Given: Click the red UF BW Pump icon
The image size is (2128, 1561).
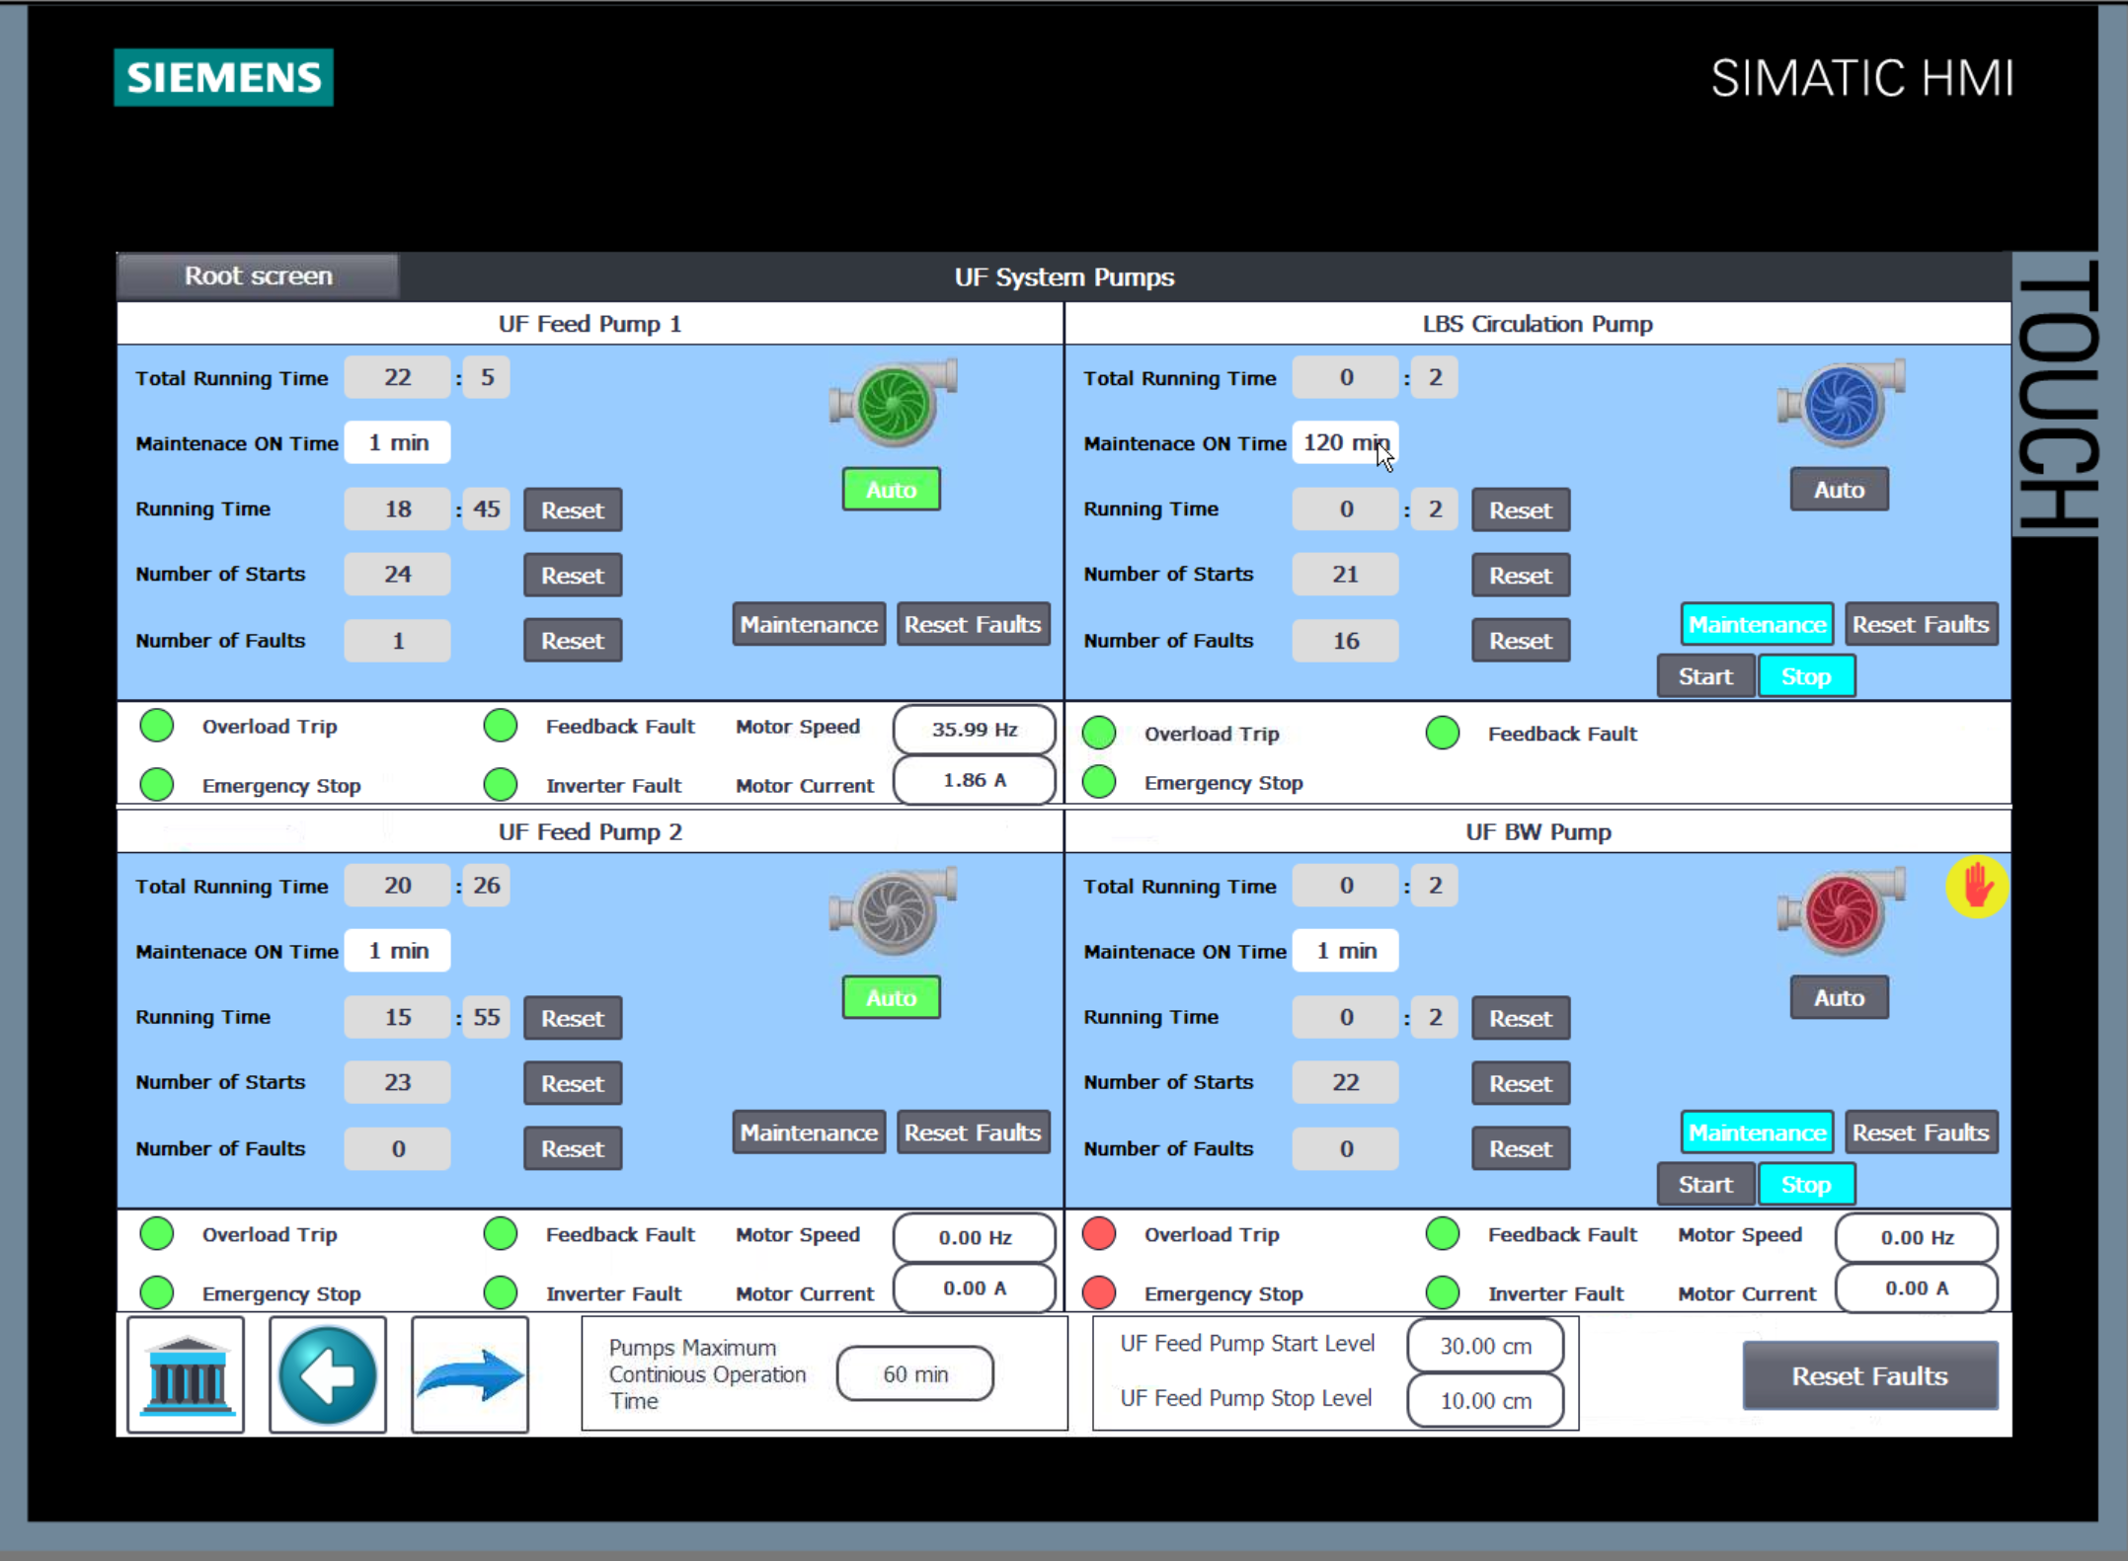Looking at the screenshot, I should point(1842,912).
